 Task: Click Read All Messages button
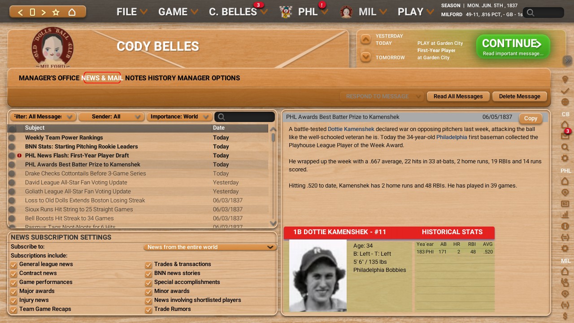(458, 96)
